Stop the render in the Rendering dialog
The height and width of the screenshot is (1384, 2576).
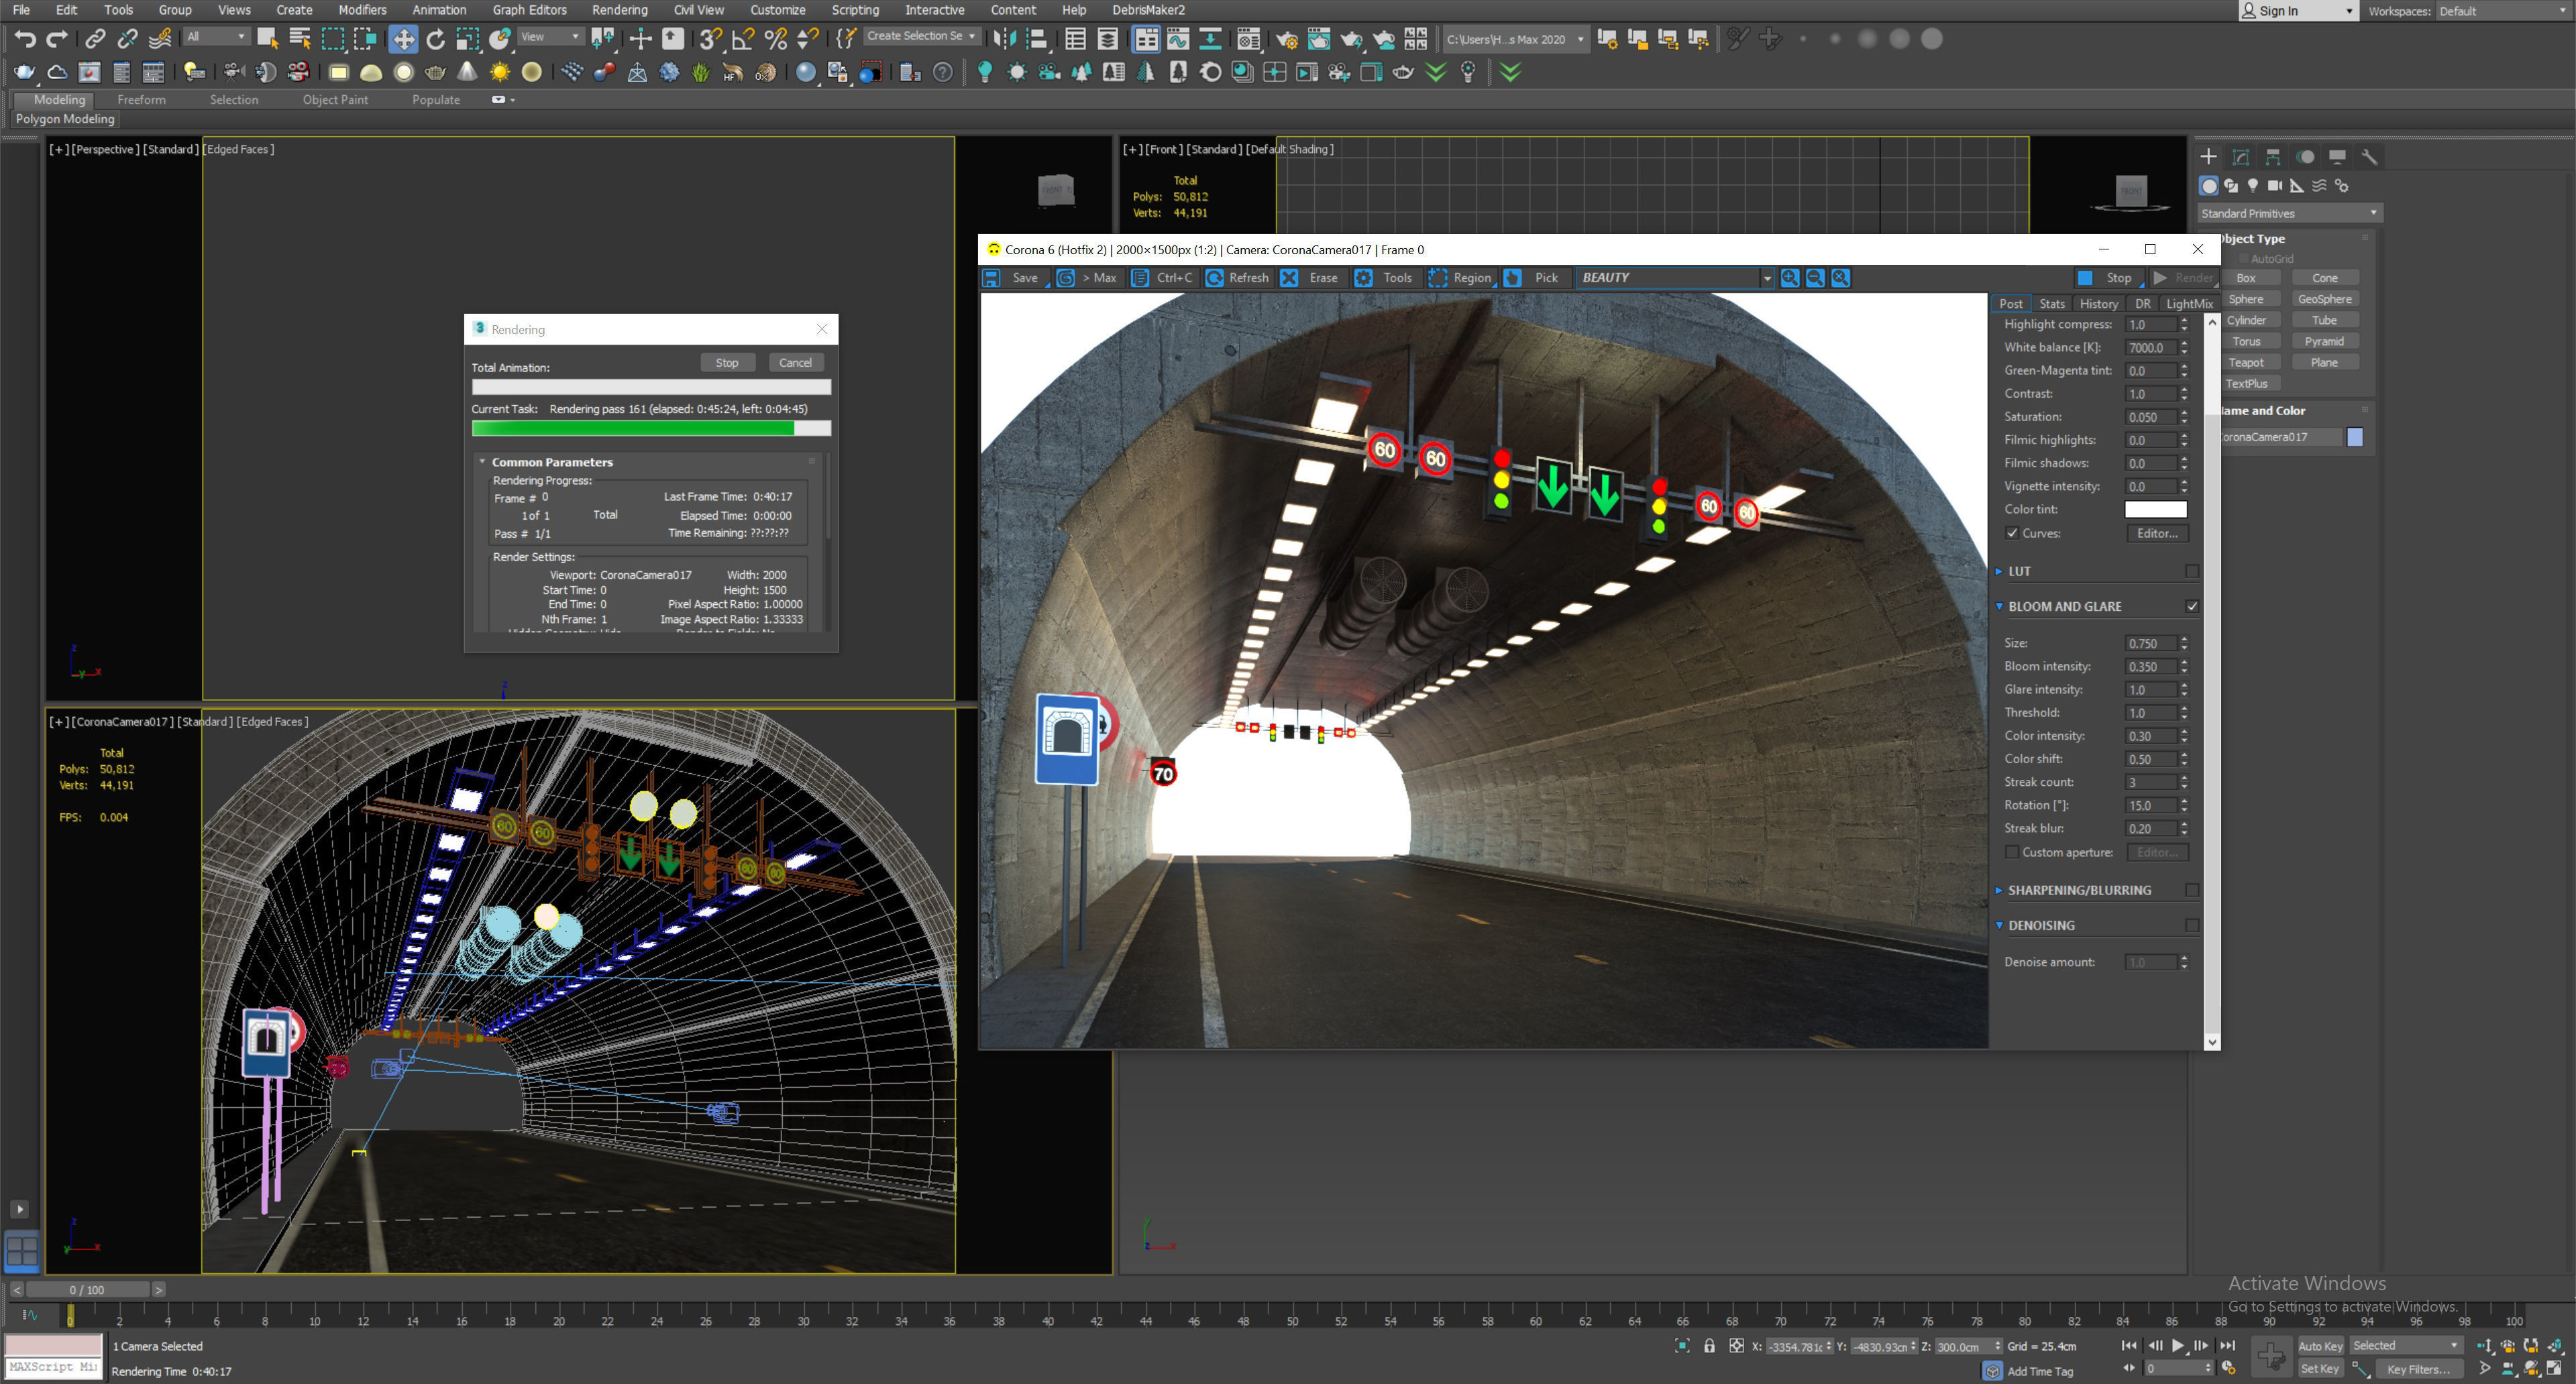[727, 363]
